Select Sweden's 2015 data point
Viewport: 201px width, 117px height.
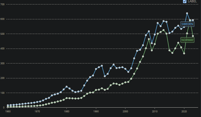point(169,33)
